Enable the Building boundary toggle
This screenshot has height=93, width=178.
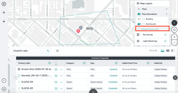[139, 19]
